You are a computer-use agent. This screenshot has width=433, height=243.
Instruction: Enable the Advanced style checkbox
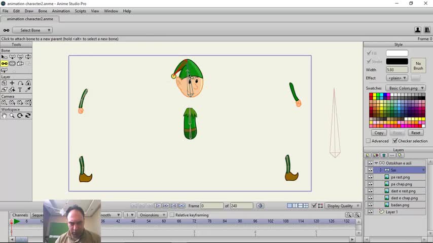pyautogui.click(x=368, y=141)
